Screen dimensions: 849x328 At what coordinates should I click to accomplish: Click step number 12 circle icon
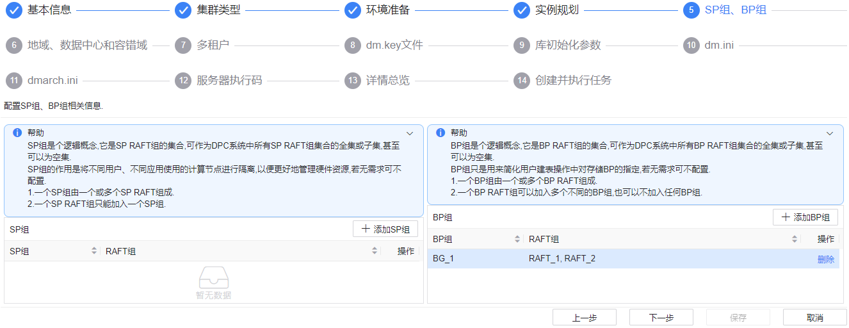point(183,81)
